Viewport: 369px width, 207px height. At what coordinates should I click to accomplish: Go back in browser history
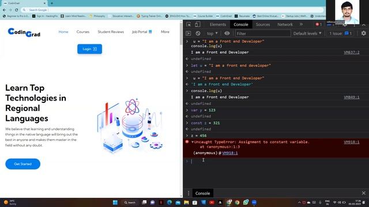click(4, 10)
